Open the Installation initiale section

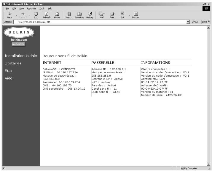(21, 56)
